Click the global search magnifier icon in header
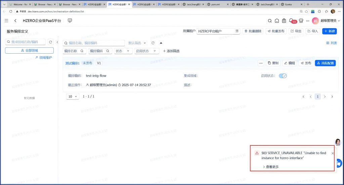Image resolution: width=344 pixels, height=185 pixels. tap(269, 21)
